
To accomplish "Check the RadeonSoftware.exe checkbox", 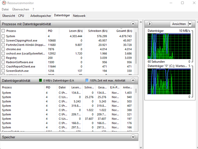I will tap(3, 62).
